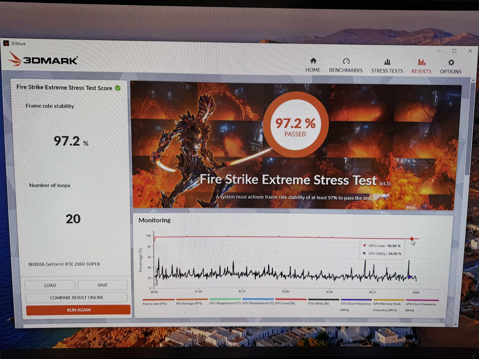Go to the Home screen via house icon

click(313, 61)
